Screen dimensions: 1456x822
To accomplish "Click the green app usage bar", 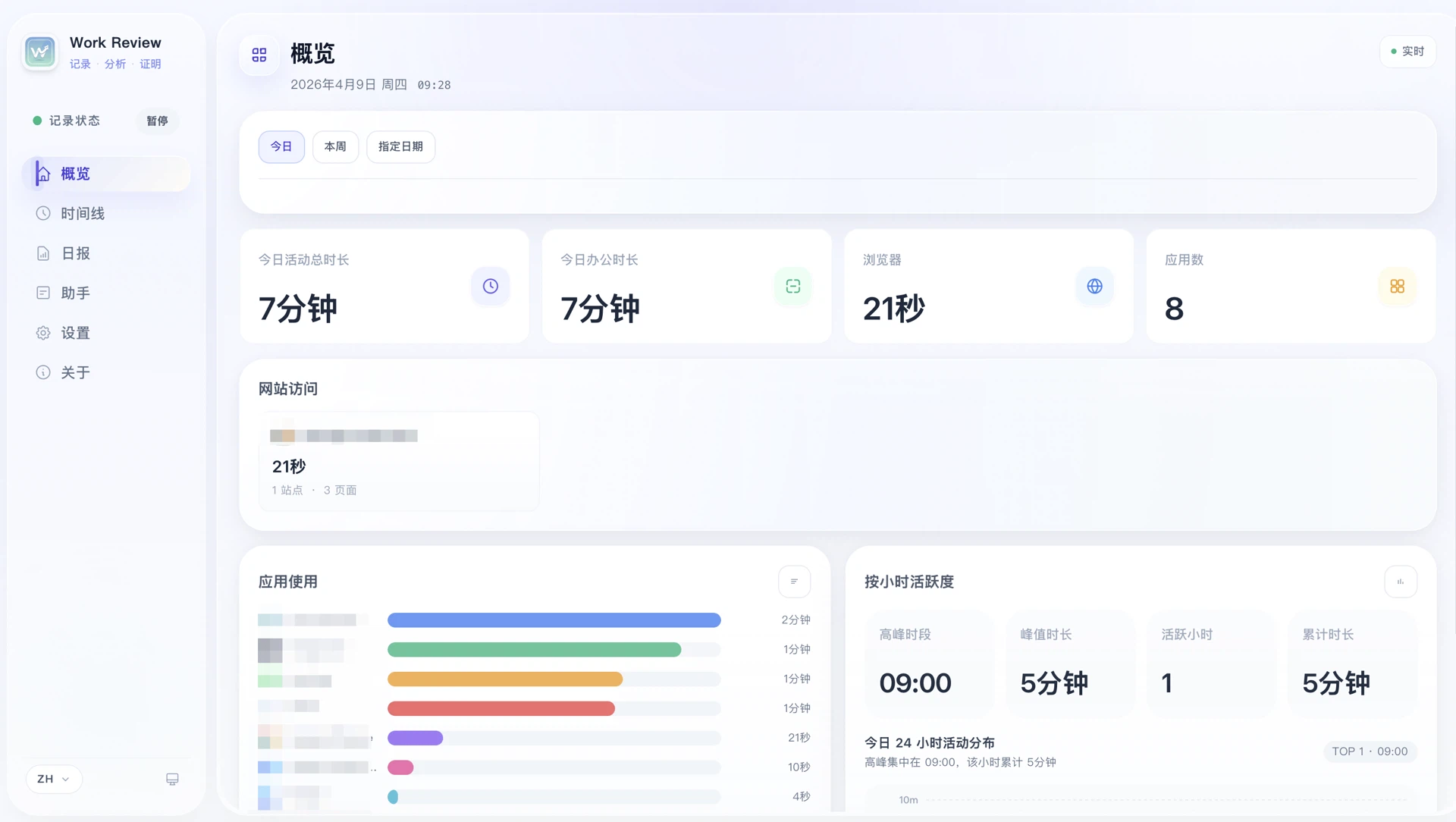I will tap(534, 650).
